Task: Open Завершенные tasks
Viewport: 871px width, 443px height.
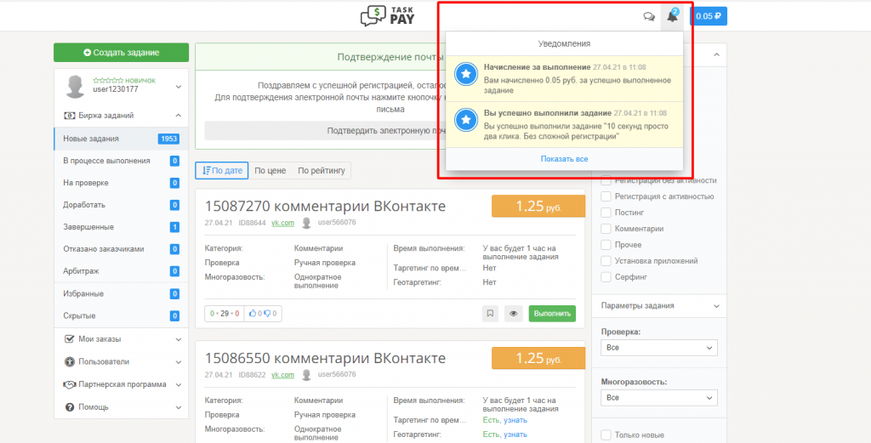Action: pos(121,227)
